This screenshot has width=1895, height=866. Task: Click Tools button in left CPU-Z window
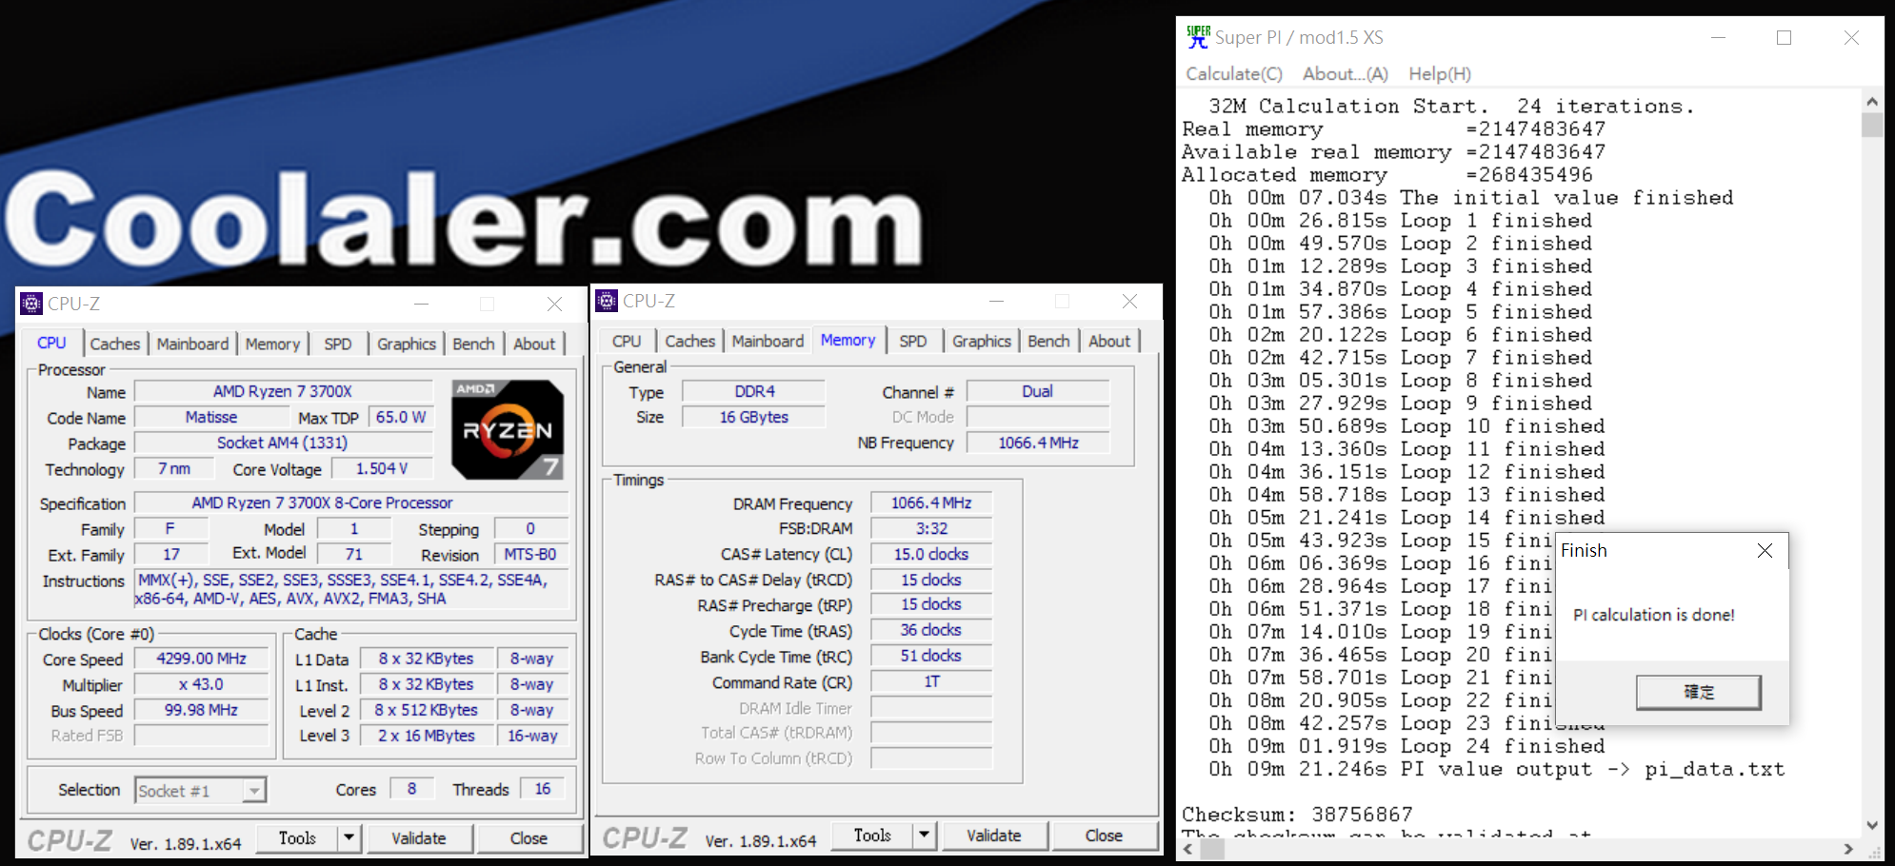click(297, 837)
